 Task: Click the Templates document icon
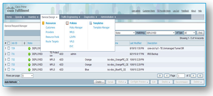pyautogui.click(x=91, y=23)
